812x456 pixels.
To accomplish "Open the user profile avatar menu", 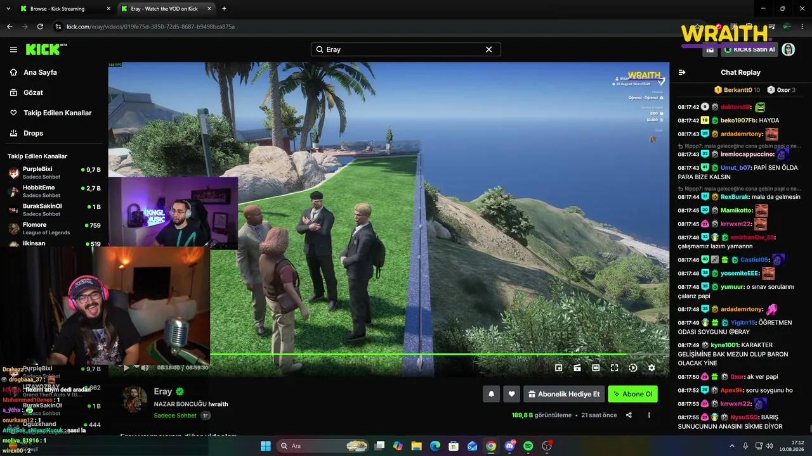I will coord(789,49).
